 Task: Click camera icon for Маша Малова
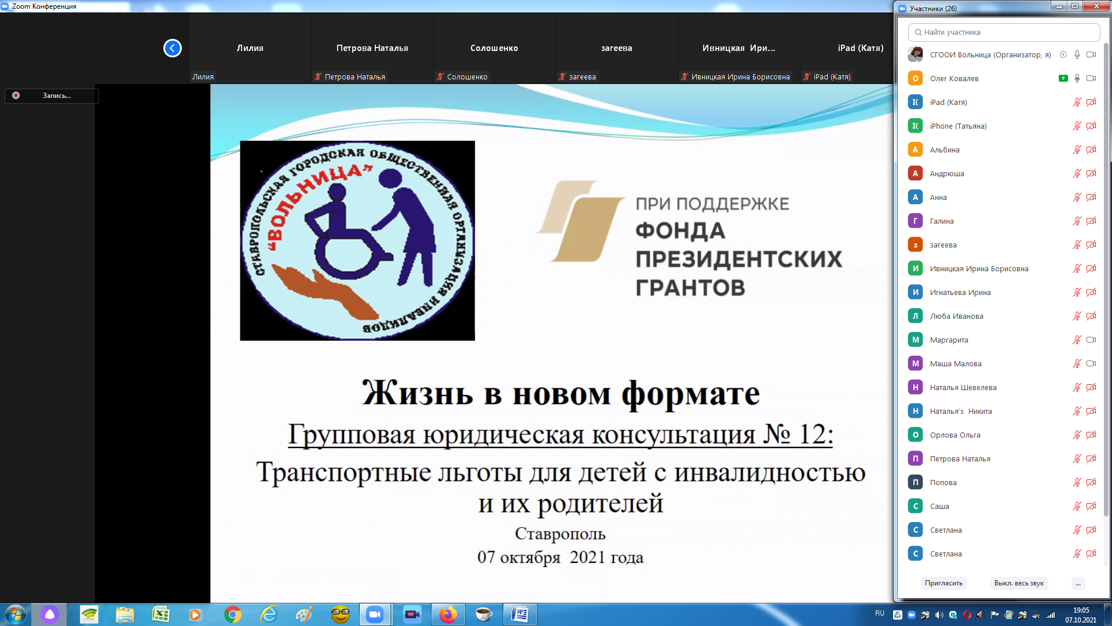[x=1091, y=363]
